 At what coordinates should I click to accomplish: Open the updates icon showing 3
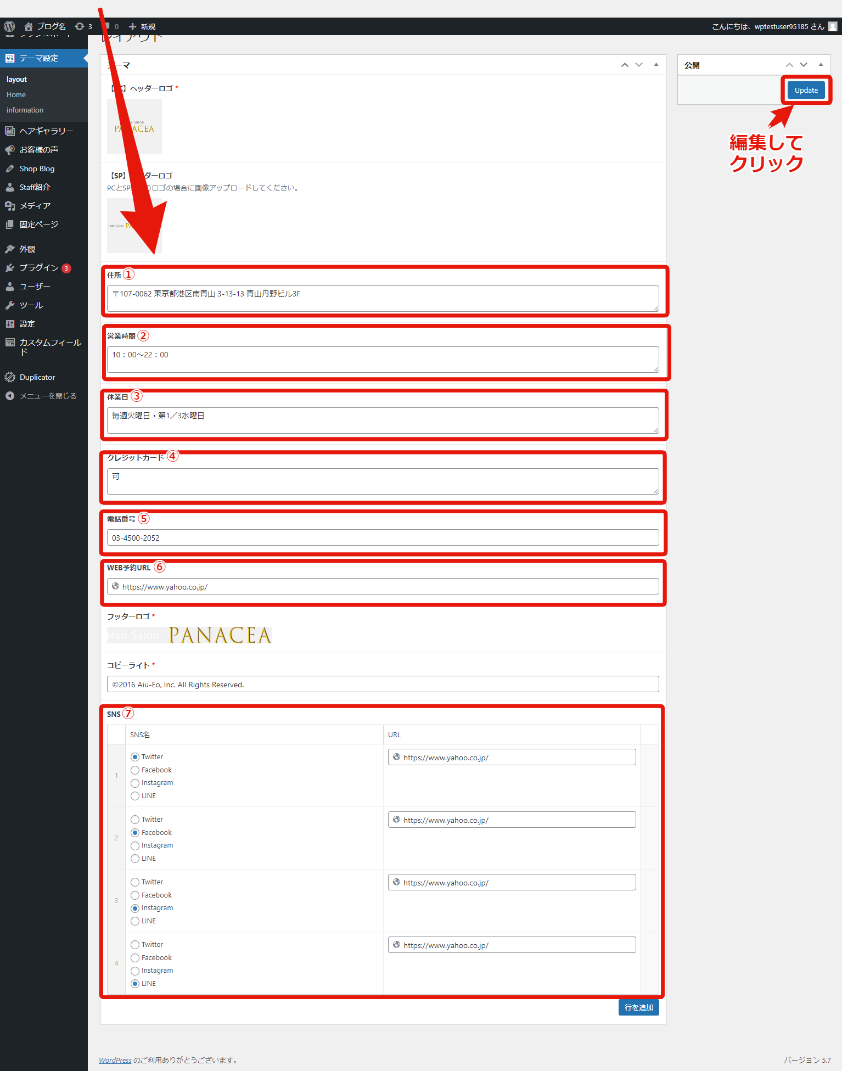pyautogui.click(x=83, y=26)
